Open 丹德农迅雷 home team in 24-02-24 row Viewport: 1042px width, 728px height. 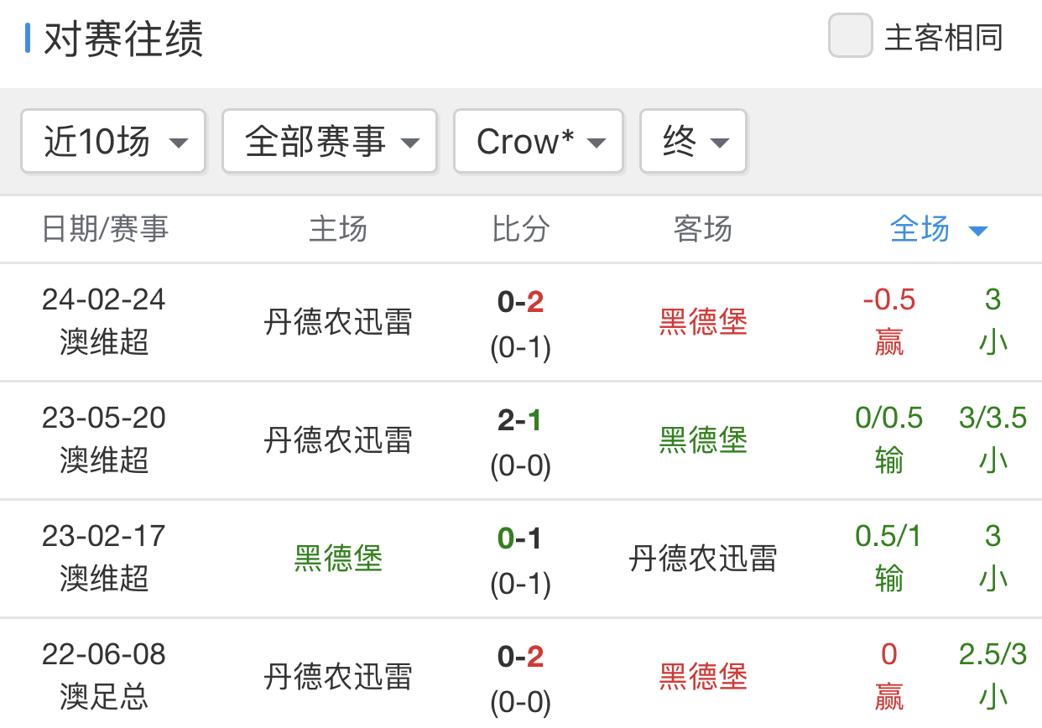[338, 322]
